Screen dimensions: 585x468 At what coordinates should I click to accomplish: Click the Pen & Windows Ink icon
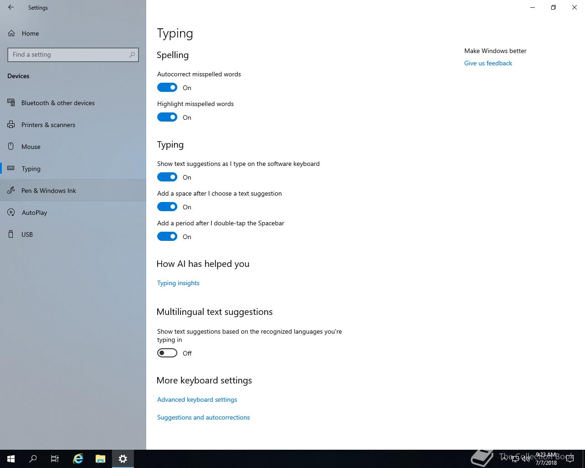[x=11, y=191]
